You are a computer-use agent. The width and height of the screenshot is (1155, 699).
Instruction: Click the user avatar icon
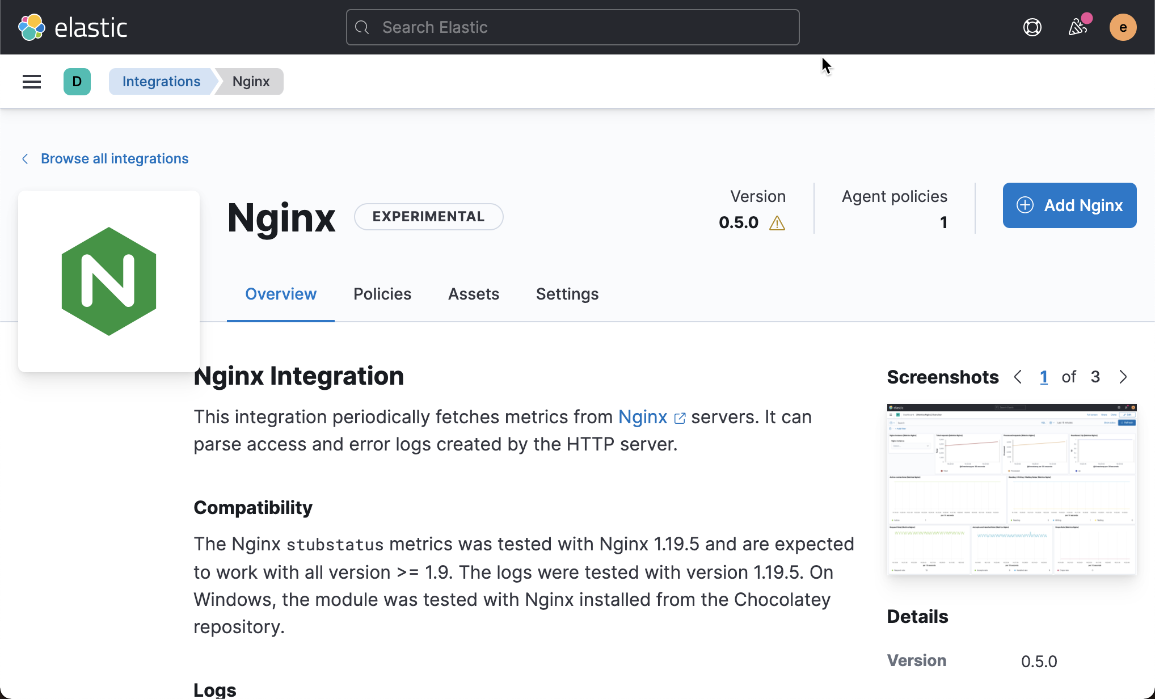1123,27
